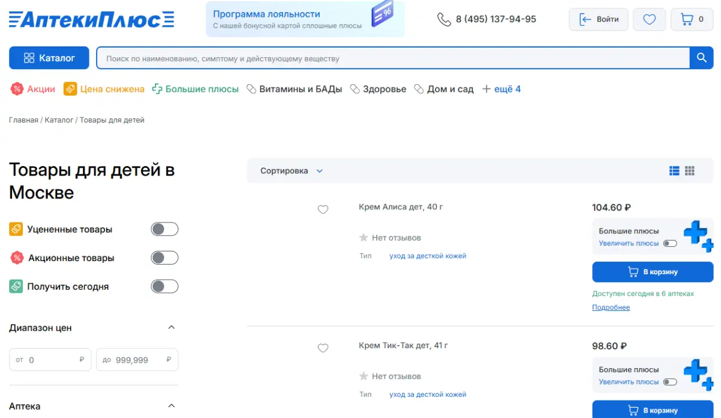
Task: Click the orange Уцененные товары tag icon
Action: (x=16, y=229)
